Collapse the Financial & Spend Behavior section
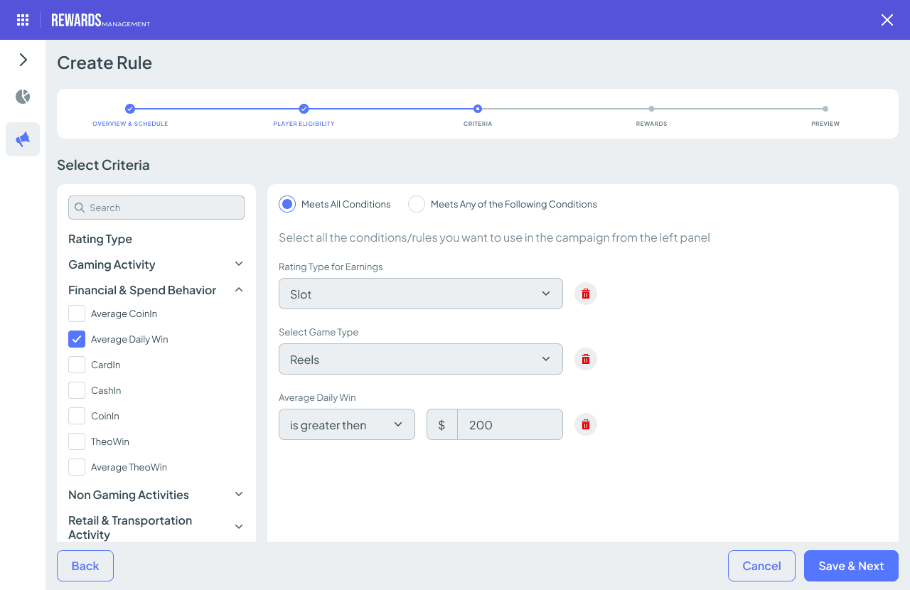Image resolution: width=910 pixels, height=590 pixels. (x=239, y=289)
